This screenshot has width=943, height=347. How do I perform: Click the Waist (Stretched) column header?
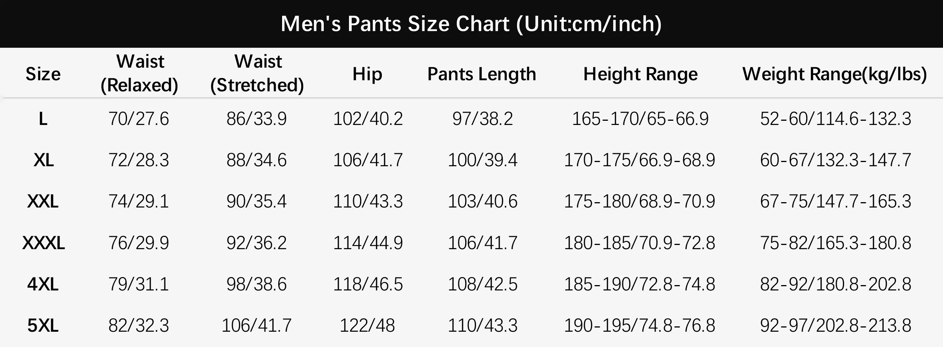pyautogui.click(x=257, y=73)
